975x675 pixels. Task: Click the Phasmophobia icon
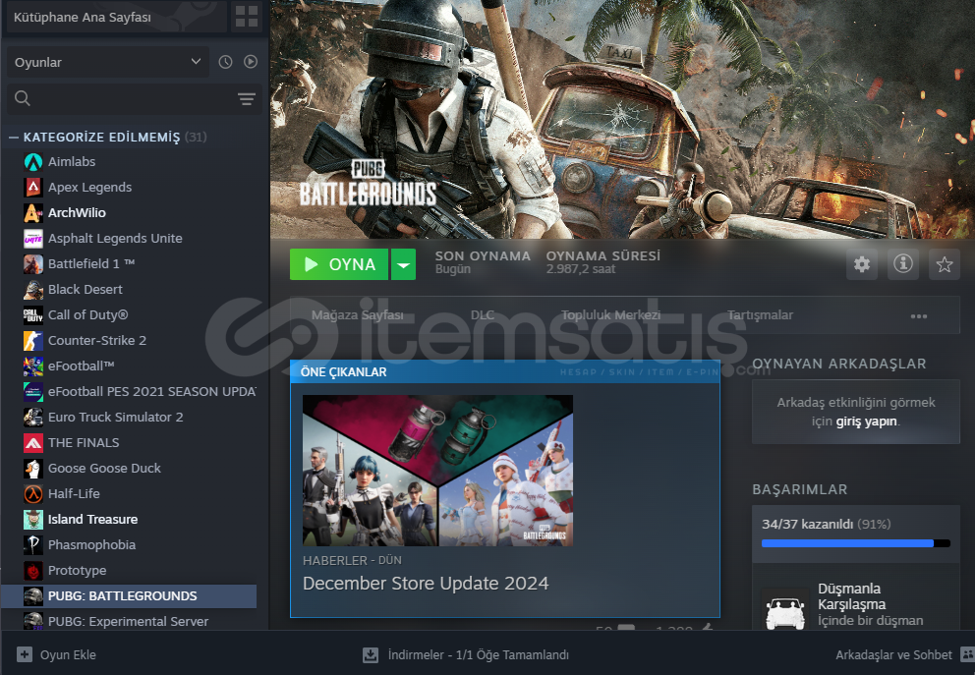point(33,544)
